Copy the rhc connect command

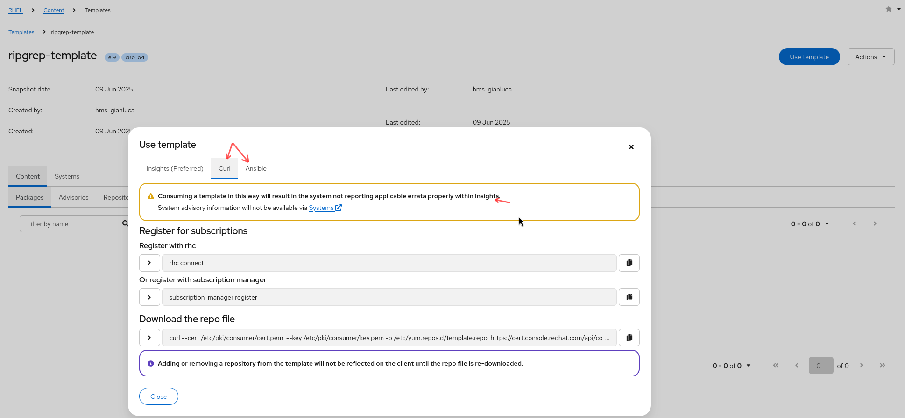(x=629, y=263)
